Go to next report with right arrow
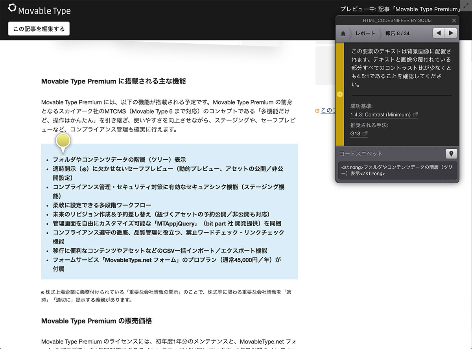Screen dimensions: 472x349 point(451,33)
